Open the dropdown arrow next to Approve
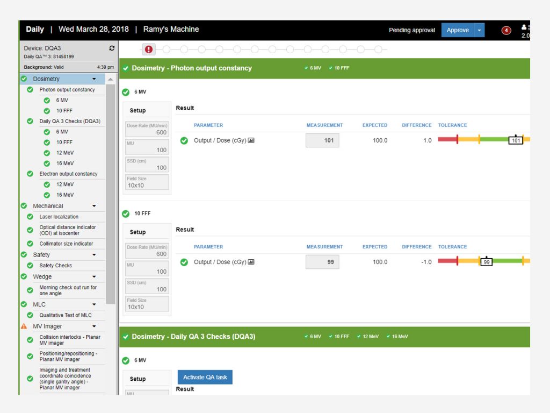550x413 pixels. pyautogui.click(x=479, y=31)
